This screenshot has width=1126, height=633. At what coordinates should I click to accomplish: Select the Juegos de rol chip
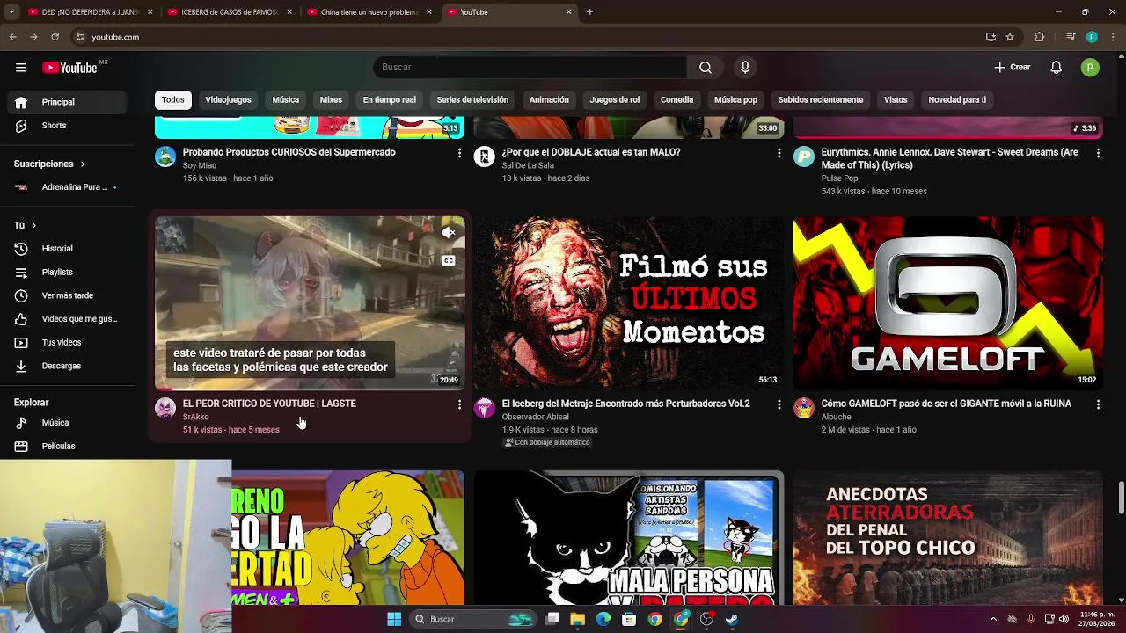pos(615,100)
